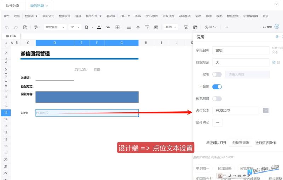283x180 pixels.
Task: Click the filter funnel icon
Action: 186,27
